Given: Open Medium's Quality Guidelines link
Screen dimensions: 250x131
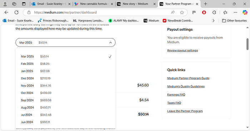Looking at the screenshot, I should tap(186, 87).
